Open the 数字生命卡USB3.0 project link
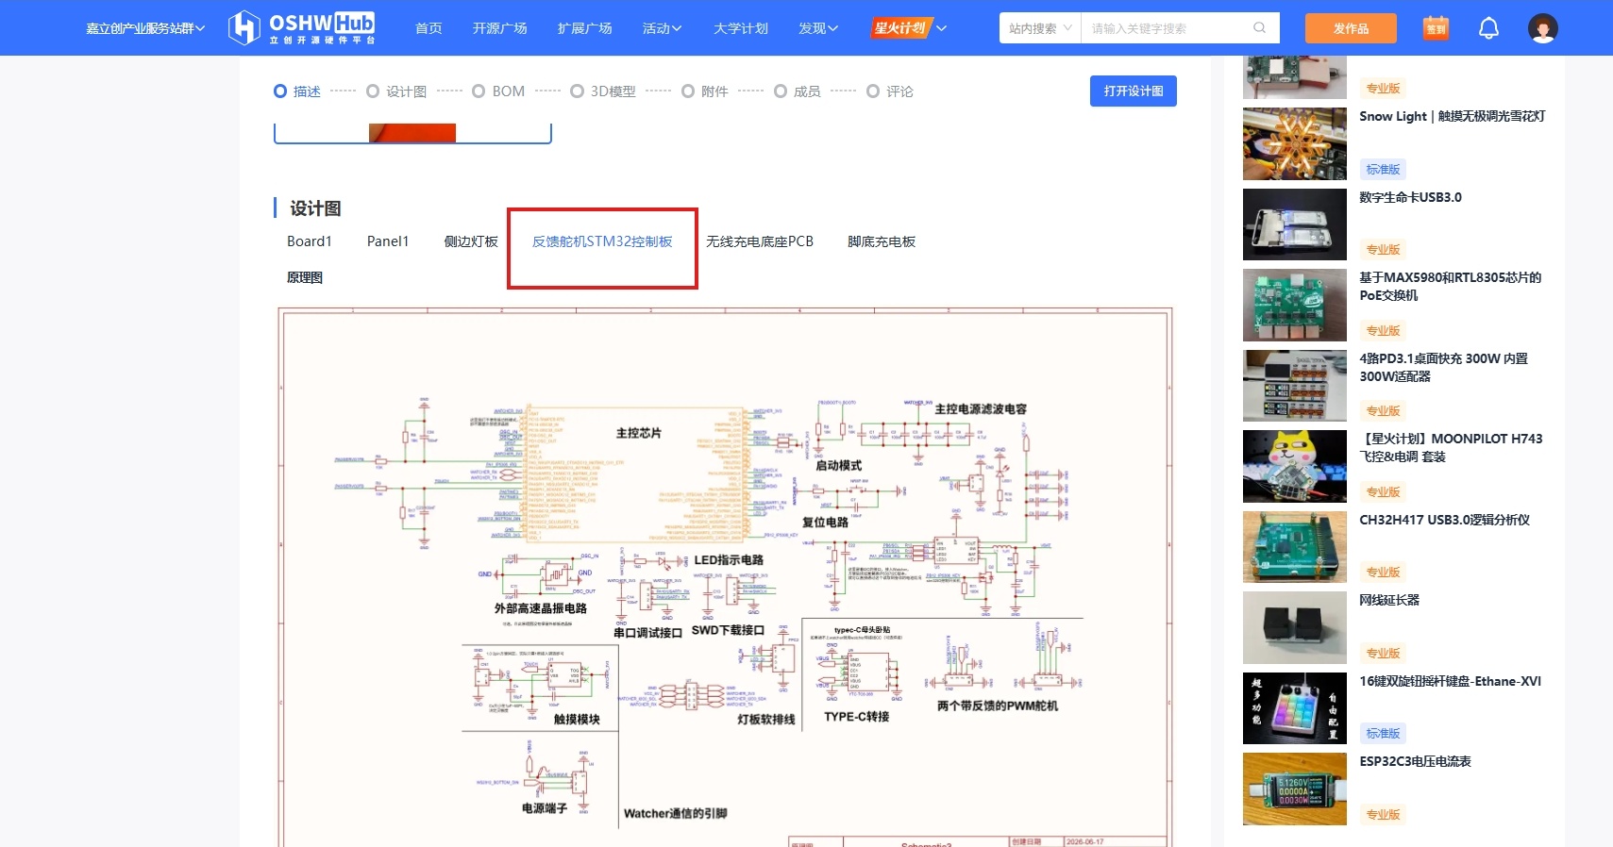Image resolution: width=1613 pixels, height=847 pixels. (x=1410, y=197)
